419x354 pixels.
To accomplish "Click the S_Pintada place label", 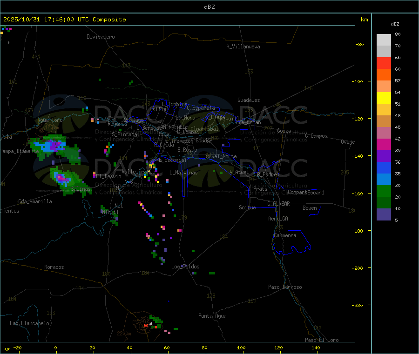I will [x=124, y=134].
